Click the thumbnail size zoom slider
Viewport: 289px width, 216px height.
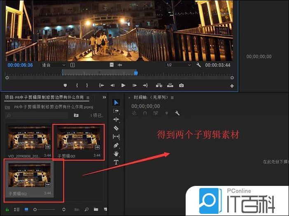point(44,209)
